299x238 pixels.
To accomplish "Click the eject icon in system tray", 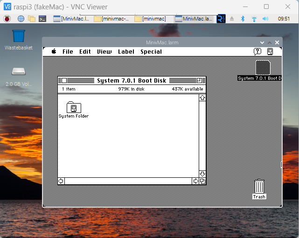I will click(x=232, y=19).
